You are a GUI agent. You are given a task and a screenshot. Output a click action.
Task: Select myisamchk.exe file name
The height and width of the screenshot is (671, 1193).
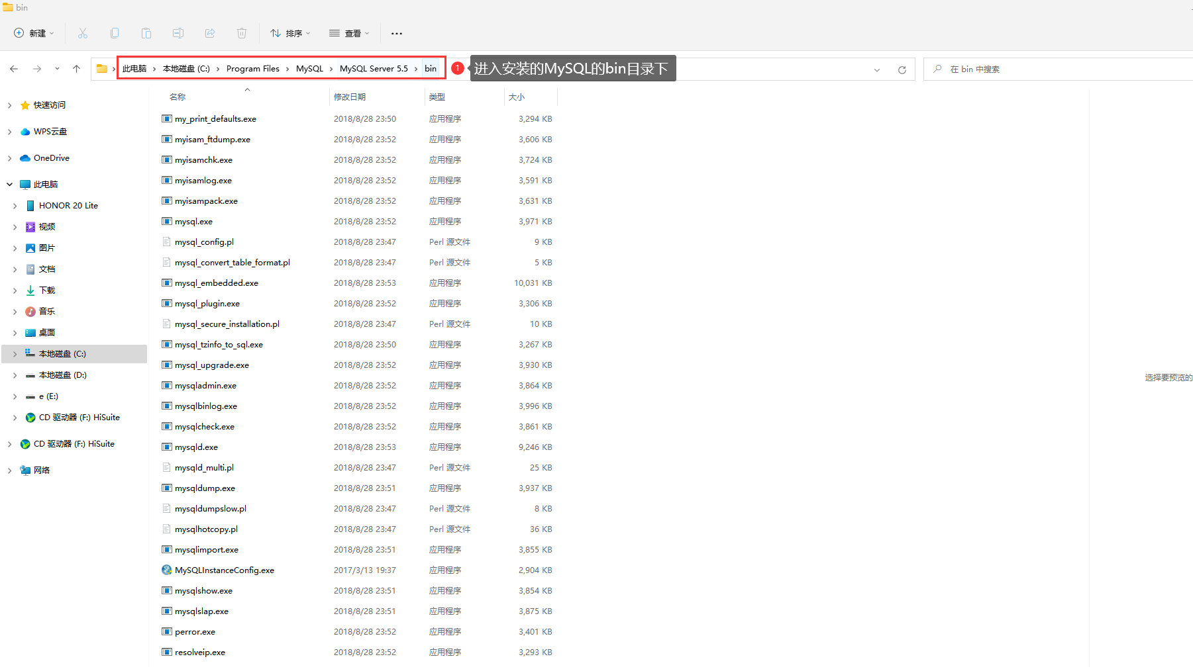203,159
